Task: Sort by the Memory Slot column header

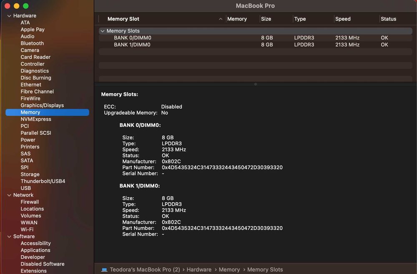Action: tap(123, 19)
